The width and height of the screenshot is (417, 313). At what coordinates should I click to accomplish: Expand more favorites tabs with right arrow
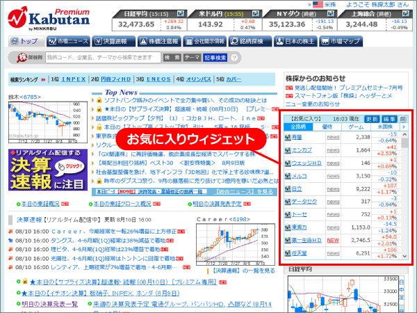(404, 127)
